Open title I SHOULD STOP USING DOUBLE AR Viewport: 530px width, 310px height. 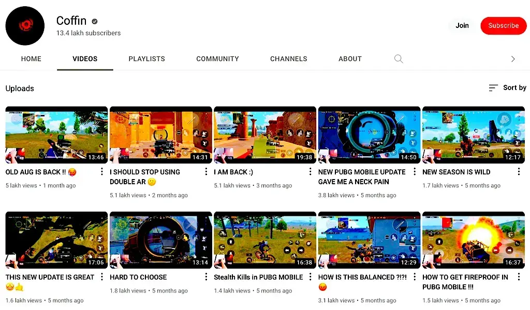(145, 177)
